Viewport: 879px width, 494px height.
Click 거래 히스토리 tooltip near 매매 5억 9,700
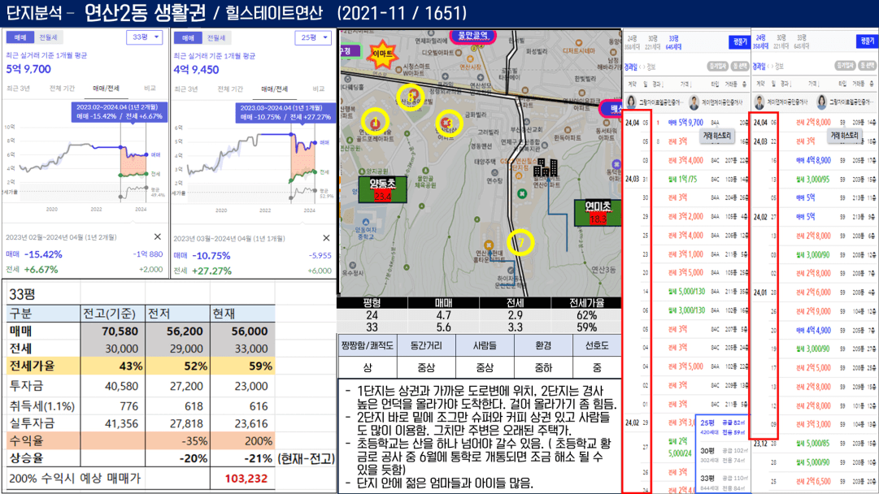point(717,136)
